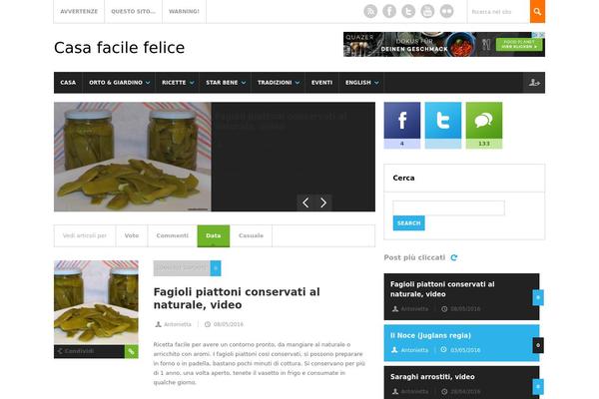The width and height of the screenshot is (599, 399).
Task: Click the article thumbnail of jarred beans
Action: (x=96, y=302)
